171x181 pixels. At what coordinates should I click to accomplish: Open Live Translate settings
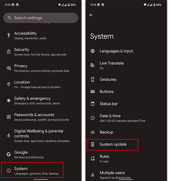(112, 65)
